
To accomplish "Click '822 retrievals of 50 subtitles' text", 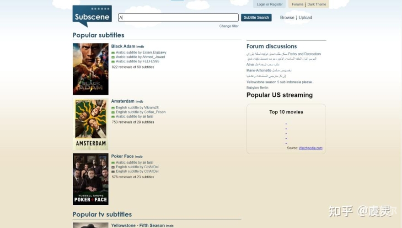I will pyautogui.click(x=133, y=67).
